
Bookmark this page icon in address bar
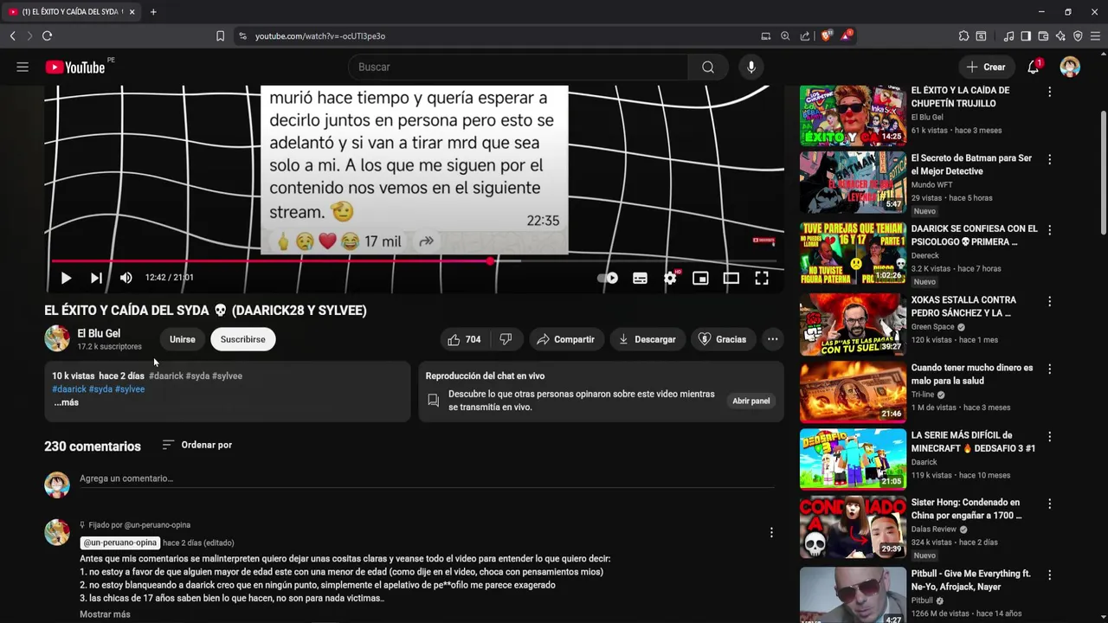coord(220,35)
